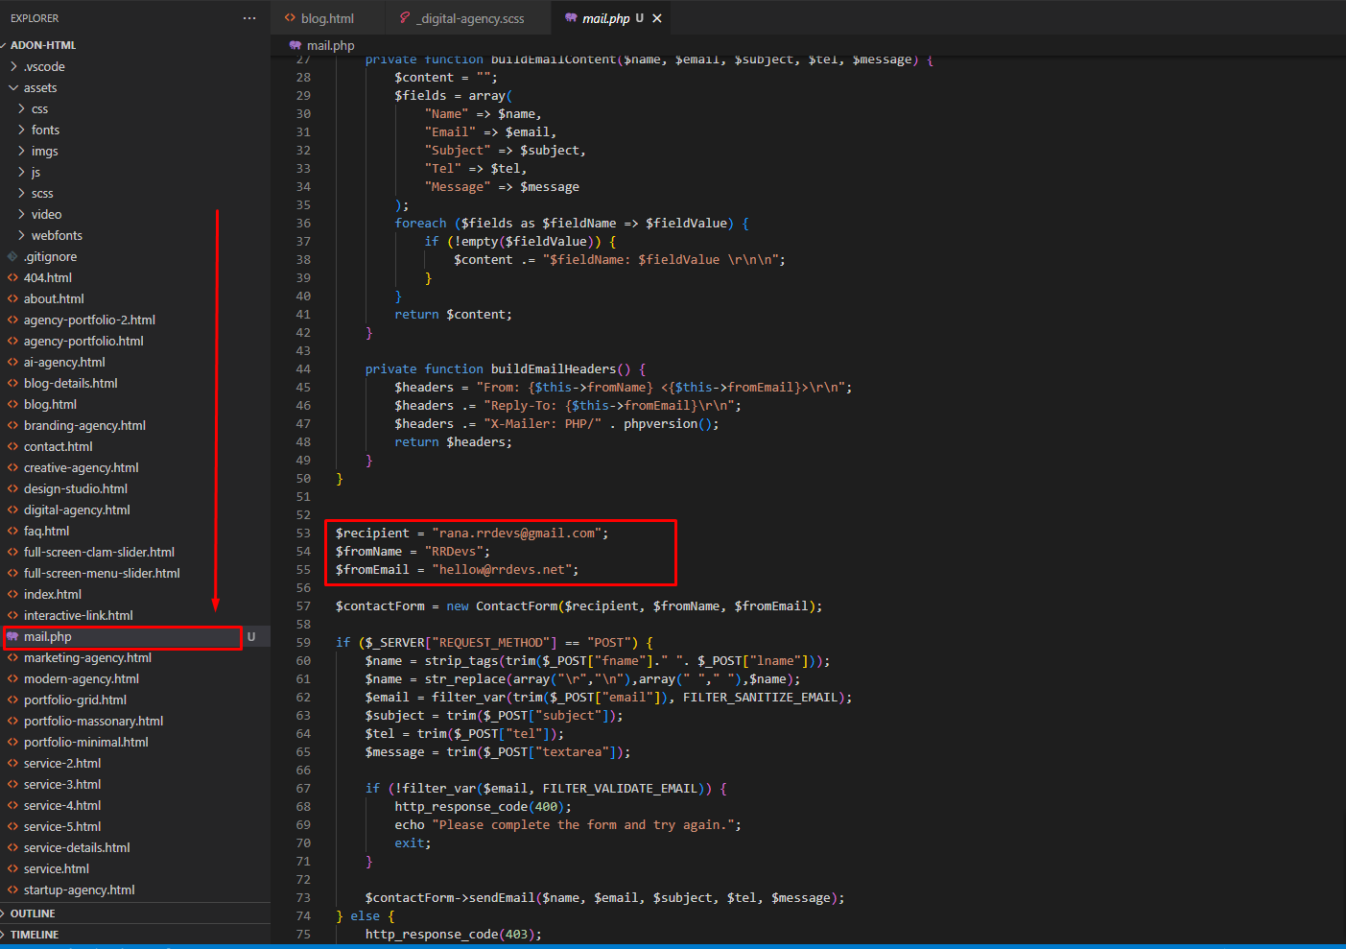Click the PHP icon beside mail.php in Explorer
The width and height of the screenshot is (1346, 949).
tap(12, 636)
